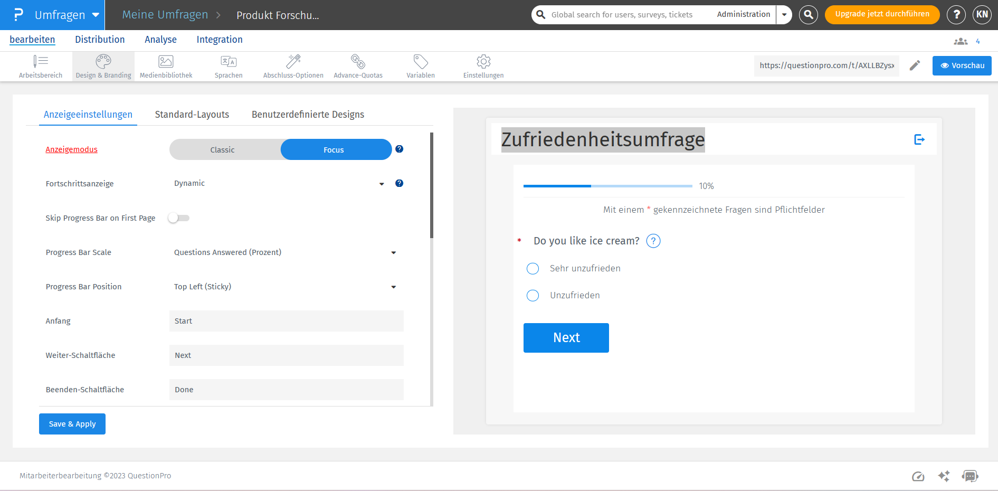
Task: Toggle Skip Progress Bar on First Page
Action: (x=178, y=218)
